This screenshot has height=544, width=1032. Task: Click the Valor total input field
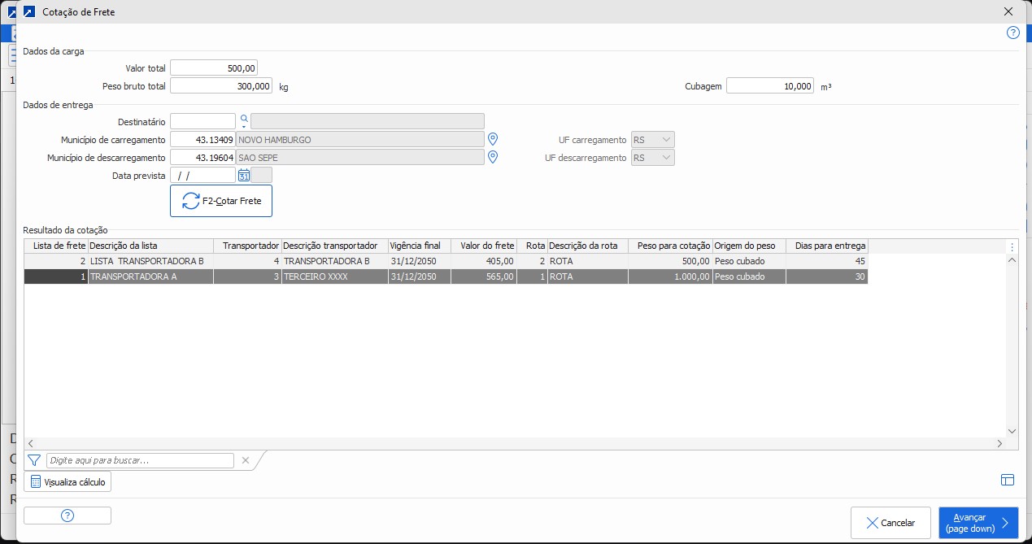[x=214, y=68]
